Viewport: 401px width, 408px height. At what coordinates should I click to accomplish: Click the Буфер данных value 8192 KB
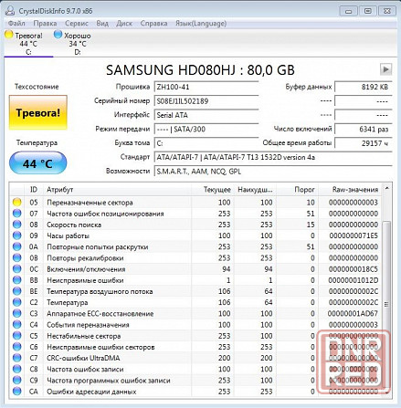point(364,87)
